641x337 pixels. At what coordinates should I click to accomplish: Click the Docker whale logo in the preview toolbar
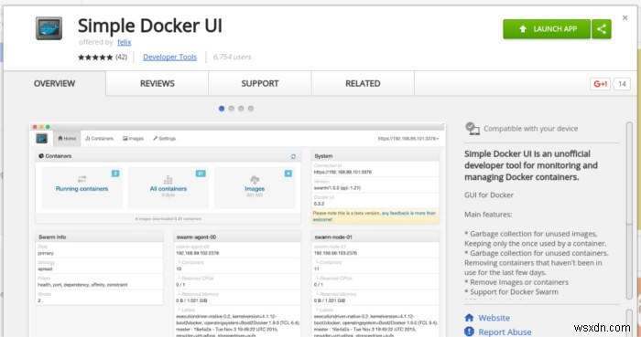pos(42,139)
